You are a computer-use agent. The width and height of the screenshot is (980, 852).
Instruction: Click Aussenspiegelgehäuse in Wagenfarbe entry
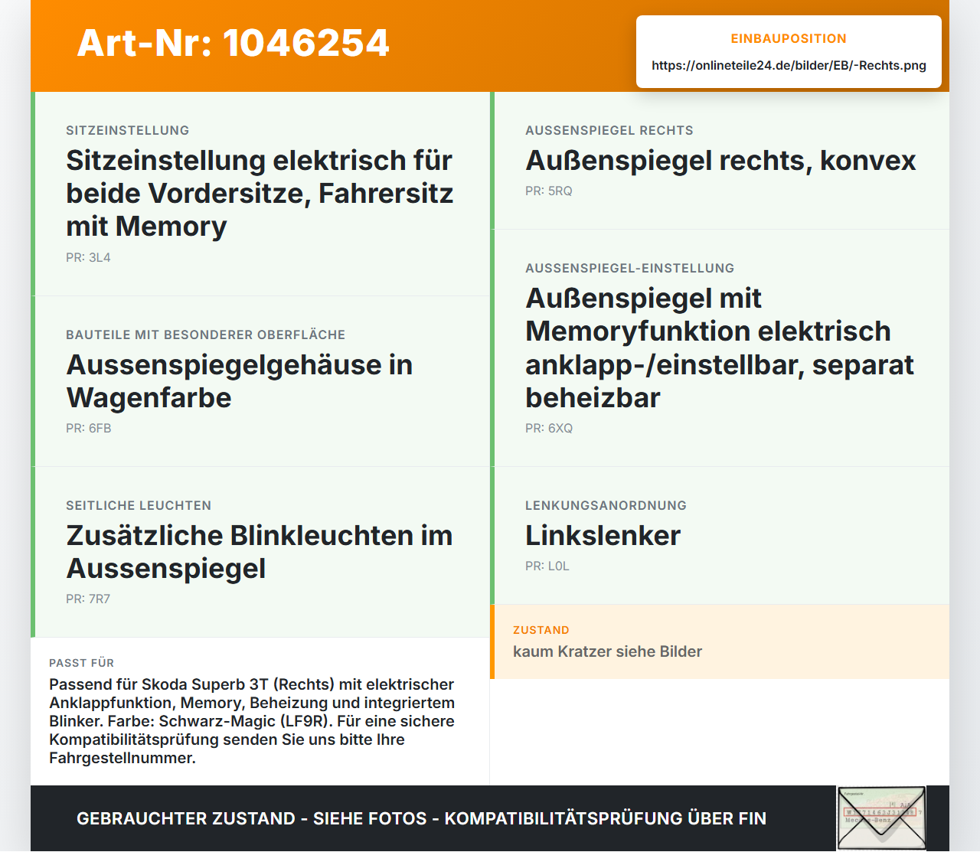[260, 381]
